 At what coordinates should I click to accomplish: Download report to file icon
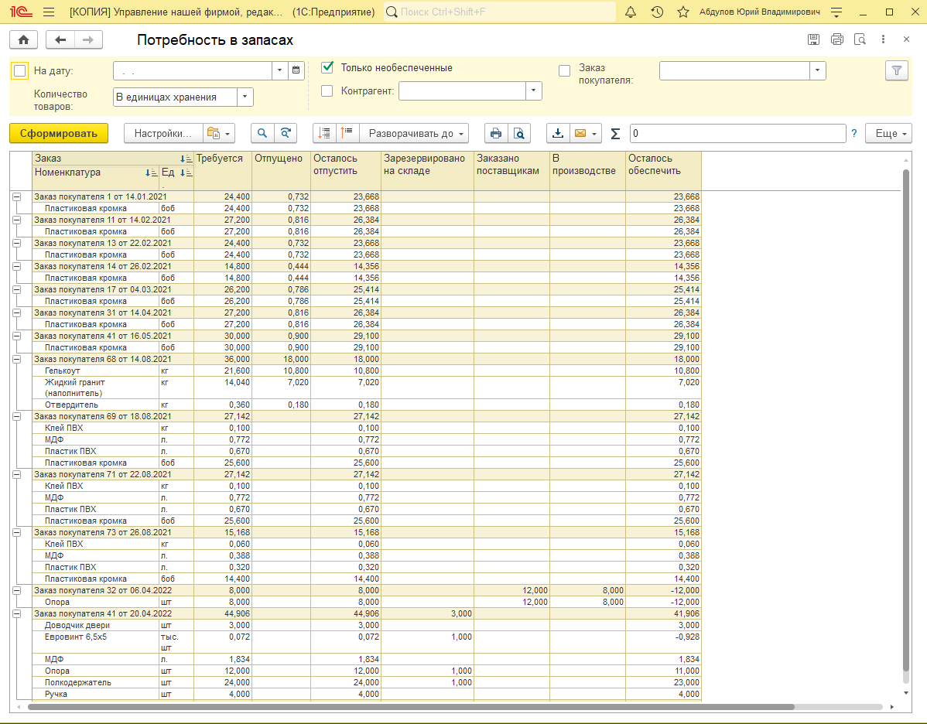pyautogui.click(x=557, y=134)
